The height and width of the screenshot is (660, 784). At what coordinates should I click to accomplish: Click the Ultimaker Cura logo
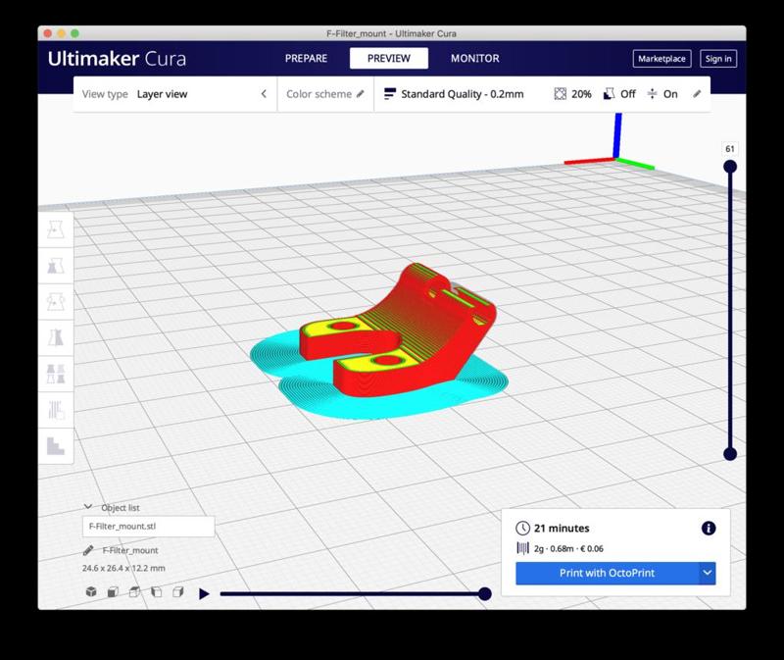117,59
